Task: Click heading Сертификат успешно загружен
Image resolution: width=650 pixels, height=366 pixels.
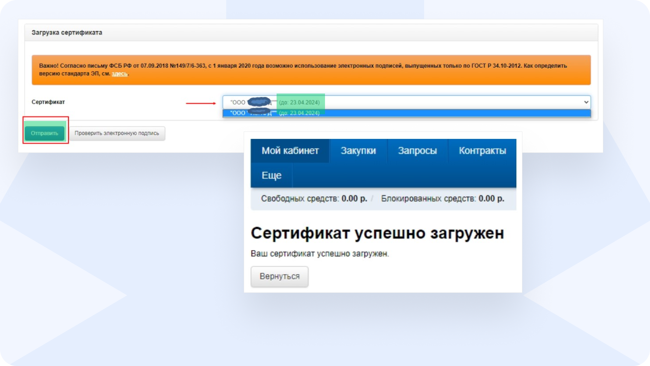Action: tap(377, 233)
